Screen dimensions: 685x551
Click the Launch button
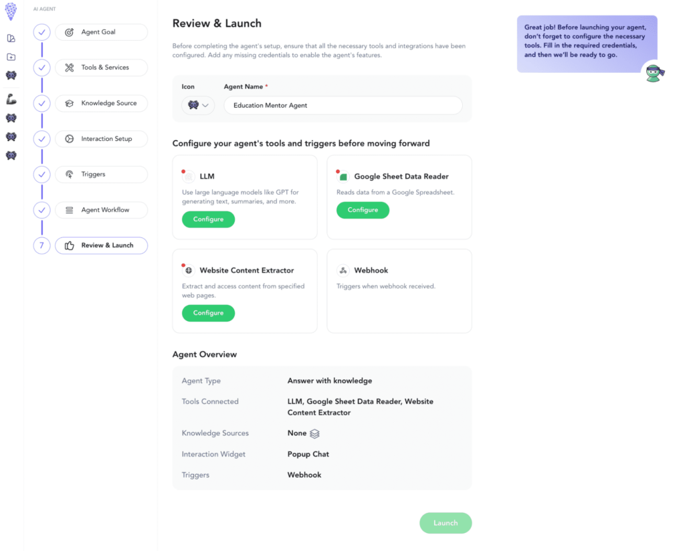(x=446, y=523)
